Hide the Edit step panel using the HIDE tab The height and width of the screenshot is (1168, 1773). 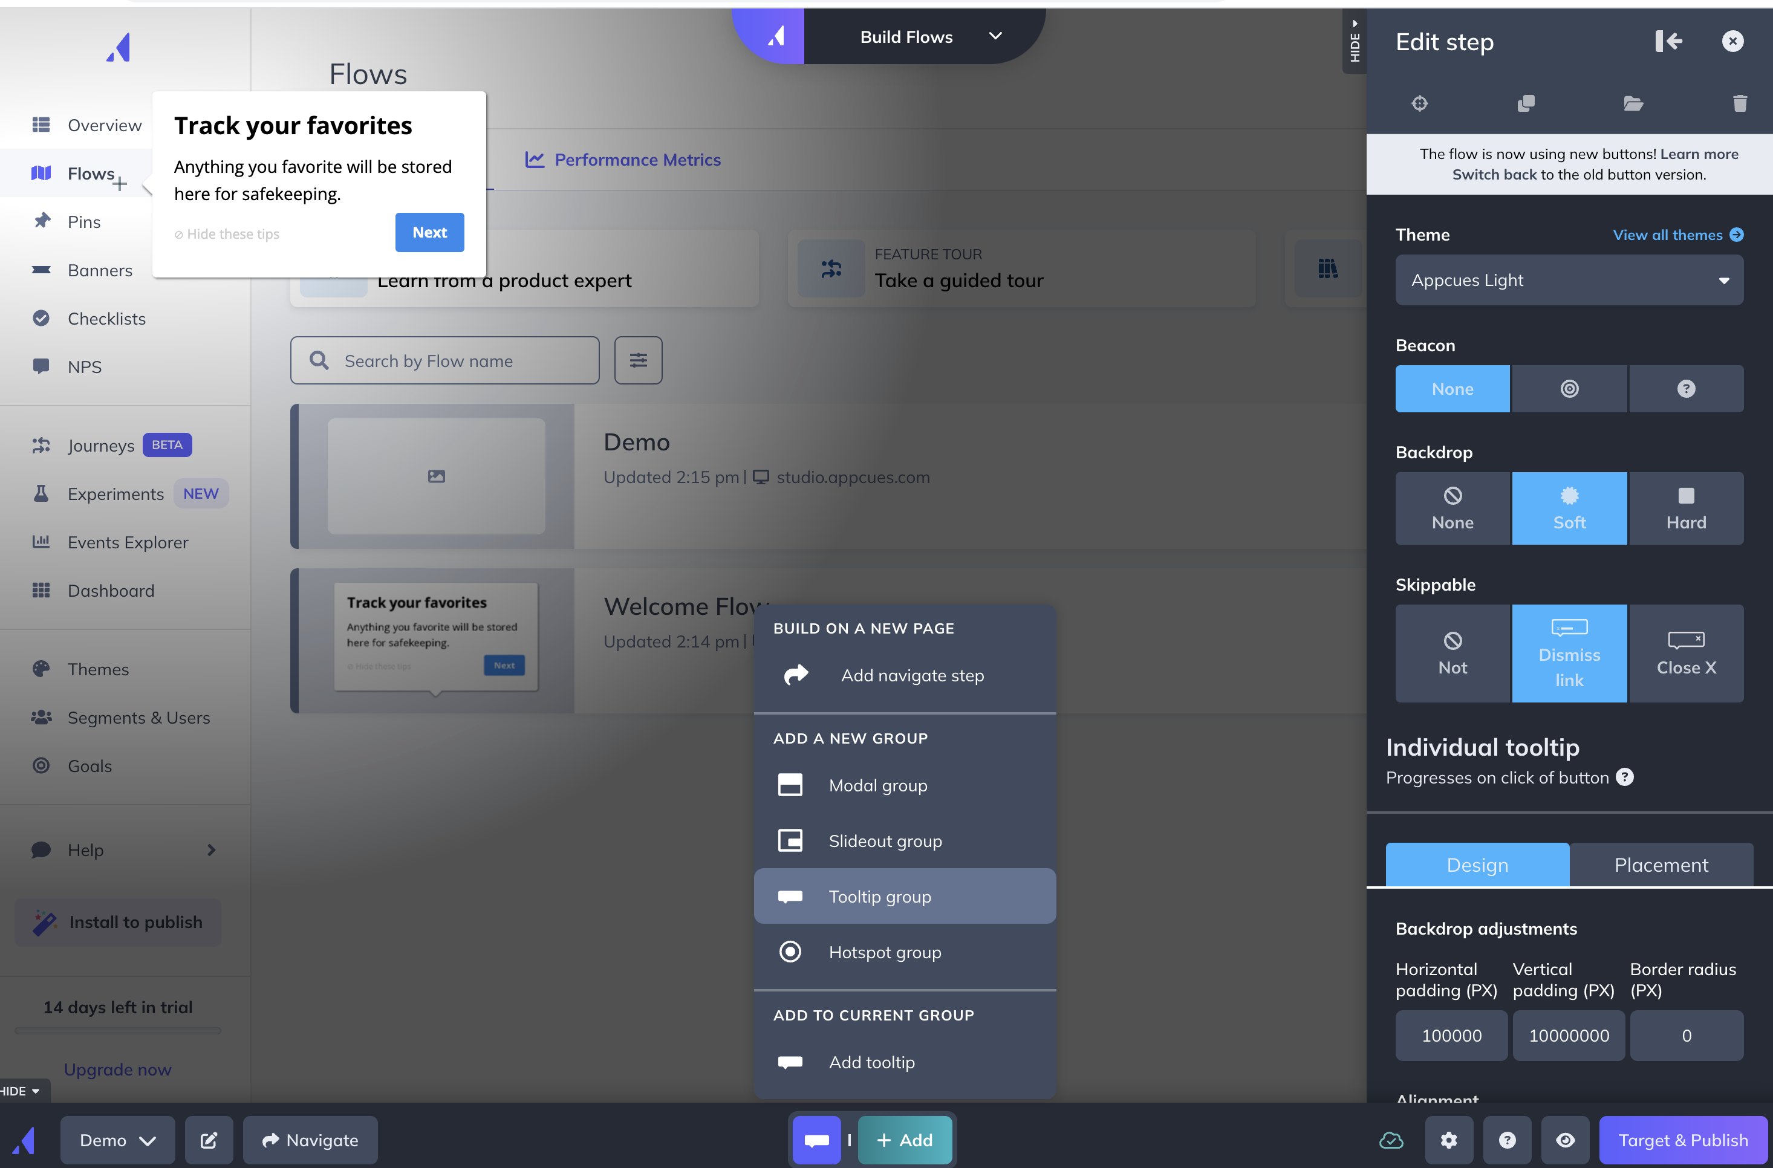(x=1355, y=41)
